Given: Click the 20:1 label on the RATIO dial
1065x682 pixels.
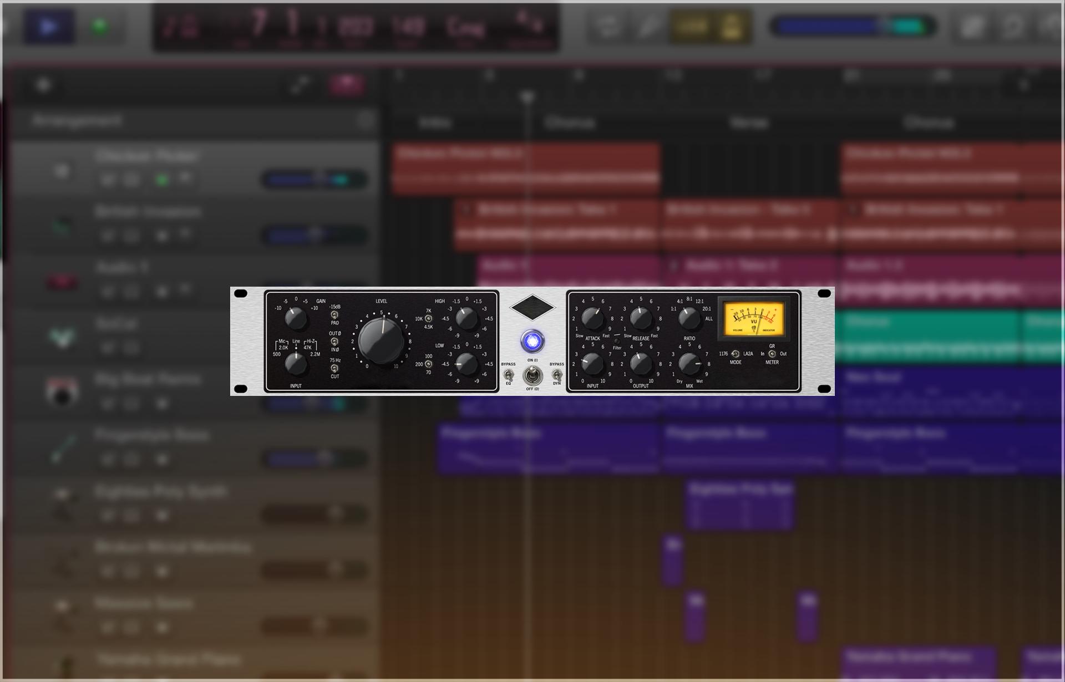Looking at the screenshot, I should [x=707, y=309].
